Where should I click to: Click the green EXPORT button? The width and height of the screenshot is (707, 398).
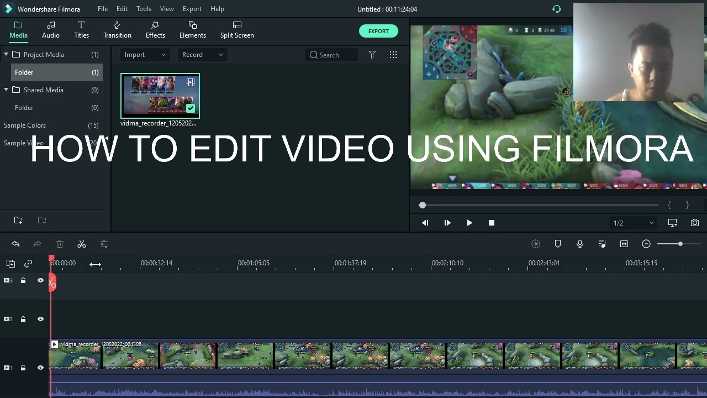click(378, 31)
